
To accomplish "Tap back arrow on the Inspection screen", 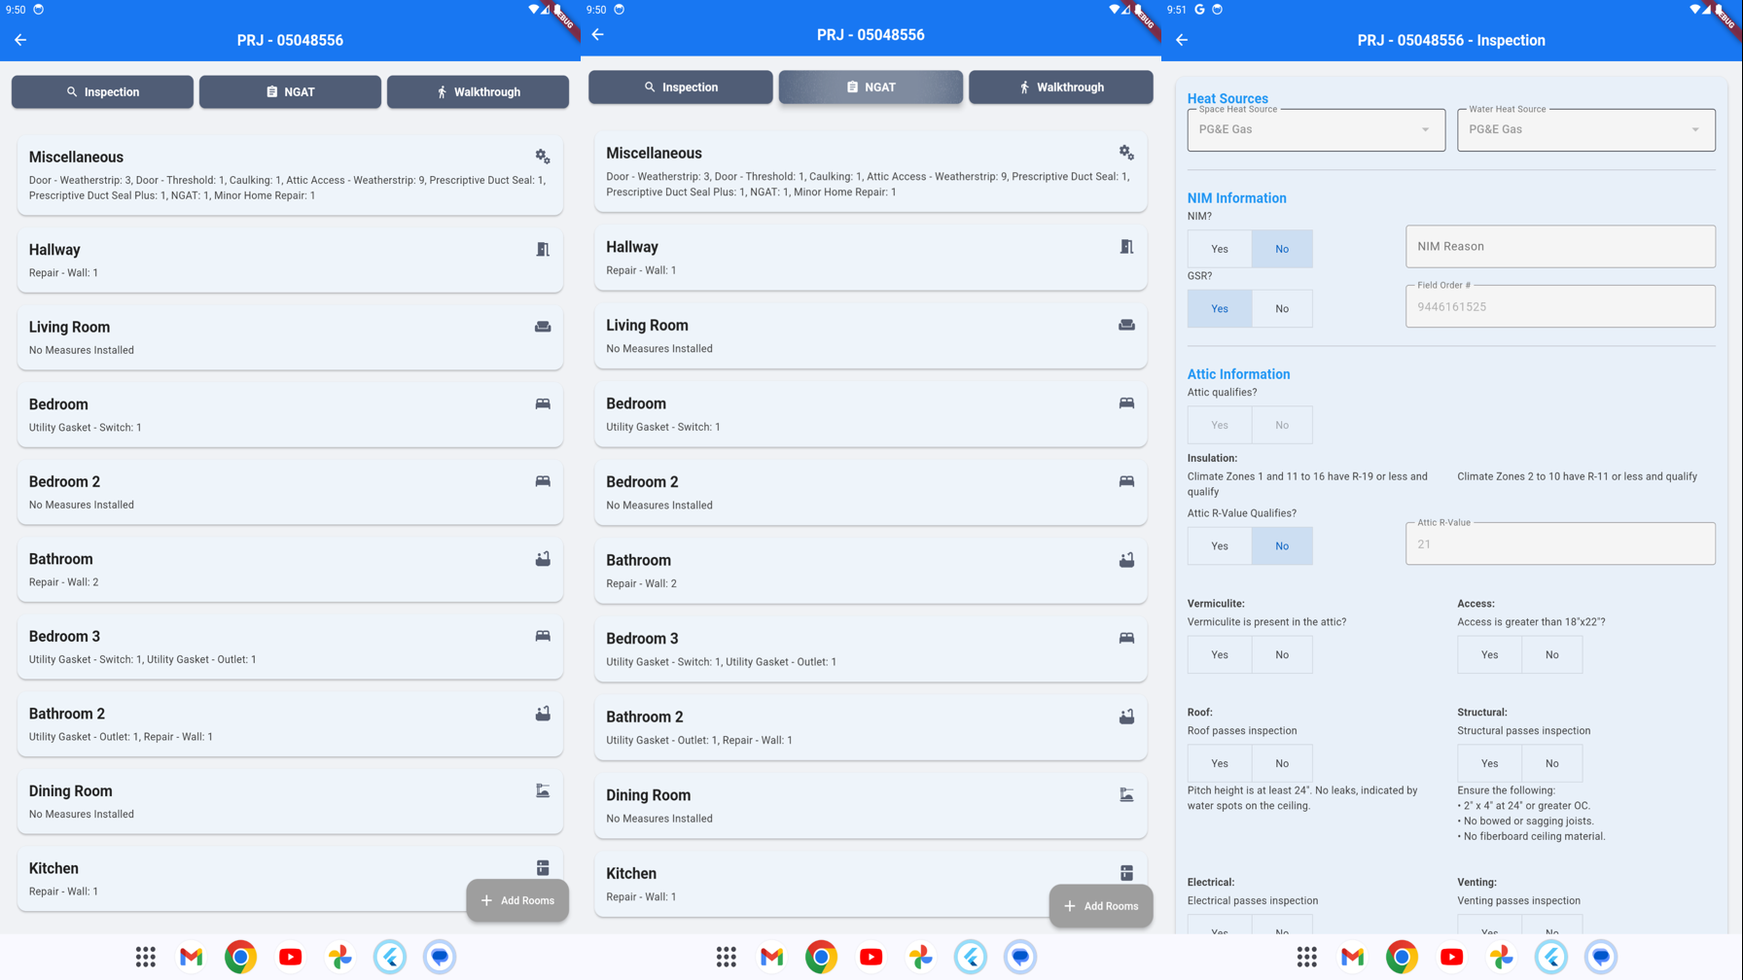I will point(1182,40).
